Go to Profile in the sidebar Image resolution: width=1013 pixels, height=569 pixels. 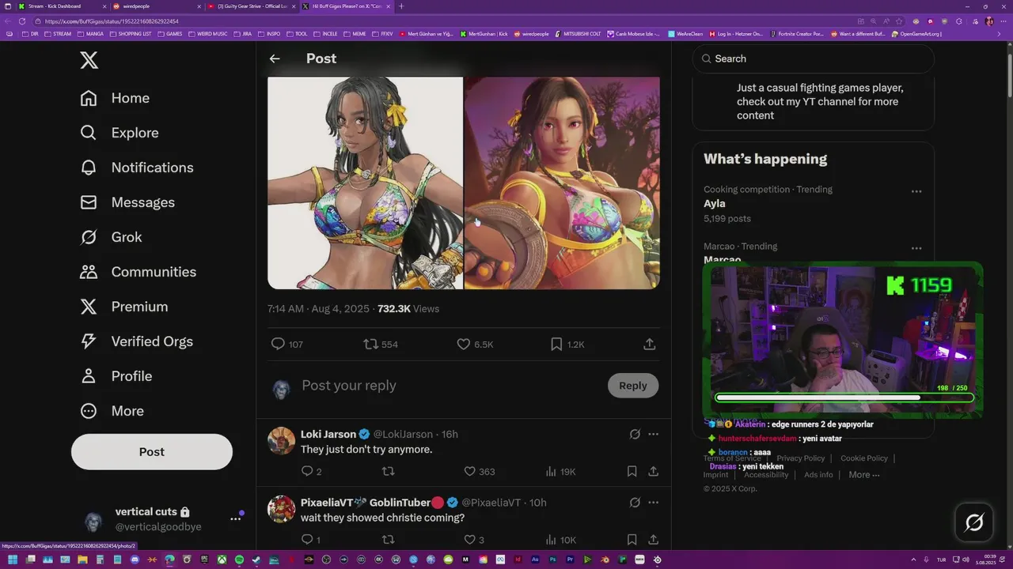116,376
